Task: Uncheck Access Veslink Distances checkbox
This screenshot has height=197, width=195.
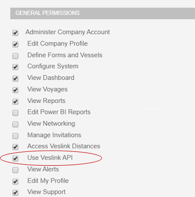Action: click(x=15, y=147)
